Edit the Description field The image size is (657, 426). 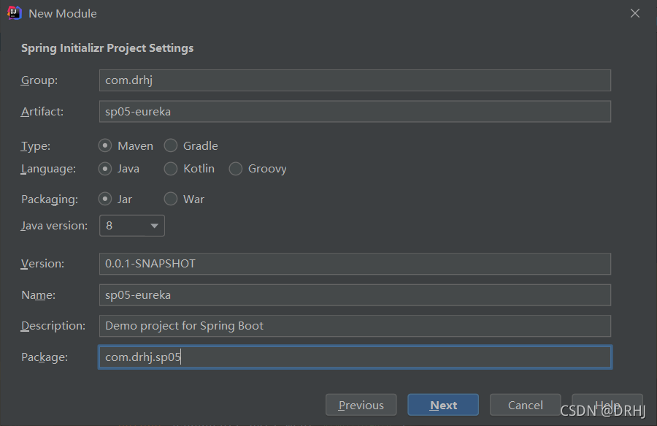[355, 326]
